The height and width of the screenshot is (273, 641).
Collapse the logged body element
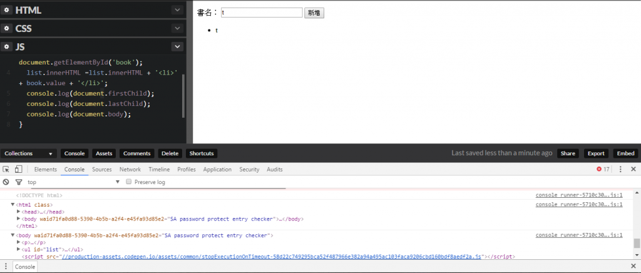(13, 235)
